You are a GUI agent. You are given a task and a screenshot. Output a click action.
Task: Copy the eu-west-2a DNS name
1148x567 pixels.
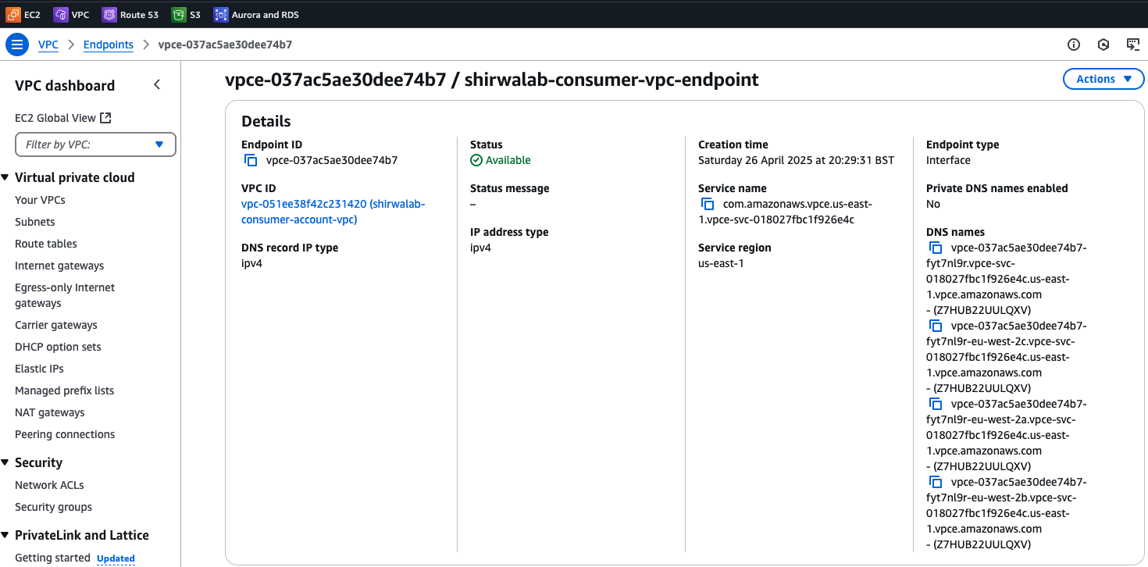click(936, 404)
